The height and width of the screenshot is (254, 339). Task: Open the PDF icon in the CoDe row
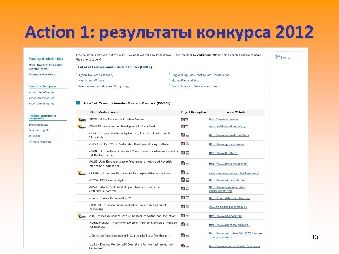pos(183,235)
